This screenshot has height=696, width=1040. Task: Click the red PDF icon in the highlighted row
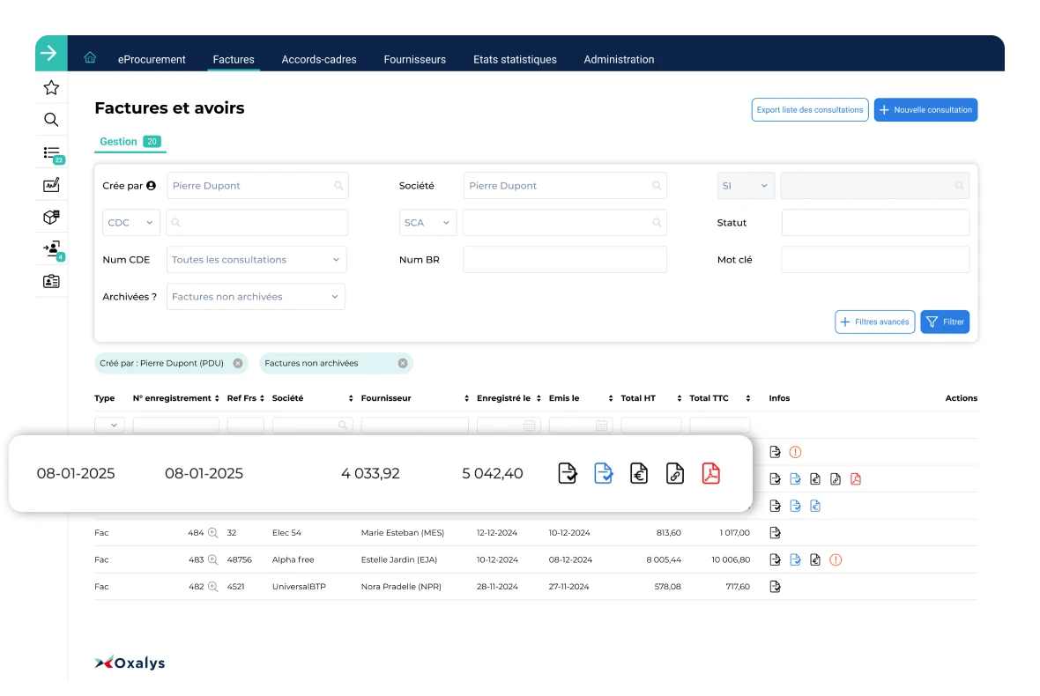point(710,473)
